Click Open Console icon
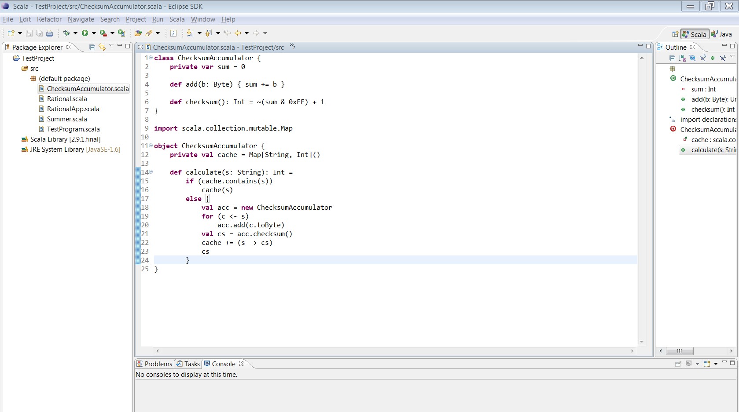This screenshot has width=739, height=412. click(707, 364)
